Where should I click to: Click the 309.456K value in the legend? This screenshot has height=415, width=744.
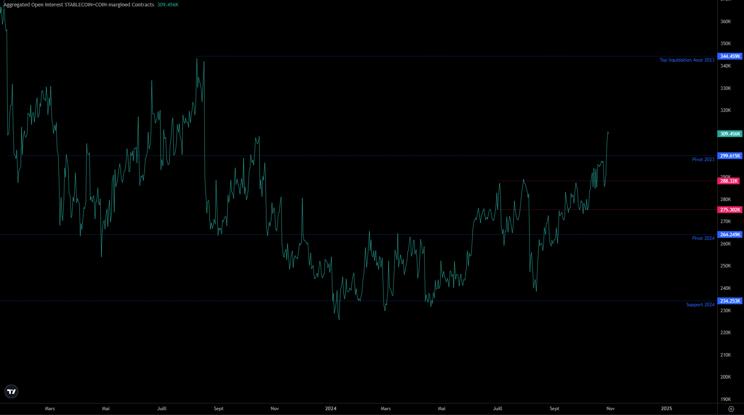click(167, 4)
